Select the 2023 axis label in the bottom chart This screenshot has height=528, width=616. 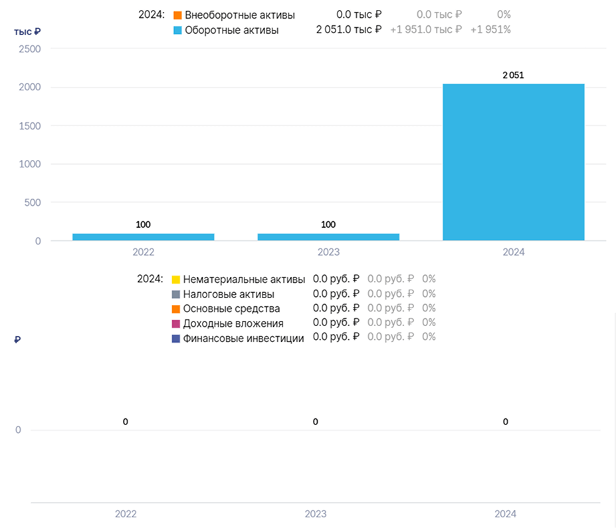point(316,514)
